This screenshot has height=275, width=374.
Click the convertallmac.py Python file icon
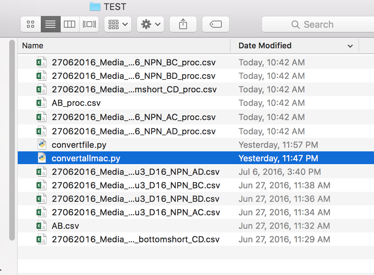(x=42, y=158)
